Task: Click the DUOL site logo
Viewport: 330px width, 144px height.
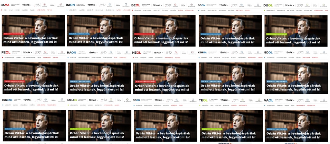Action: click(268, 5)
